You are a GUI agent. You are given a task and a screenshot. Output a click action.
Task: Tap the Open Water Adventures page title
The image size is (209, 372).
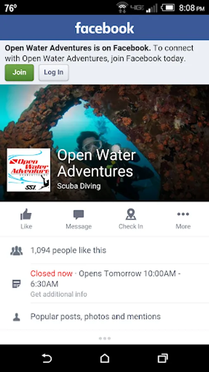pyautogui.click(x=96, y=163)
